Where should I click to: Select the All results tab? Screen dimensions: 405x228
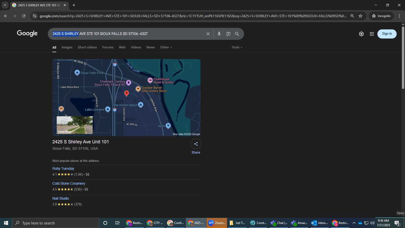54,47
